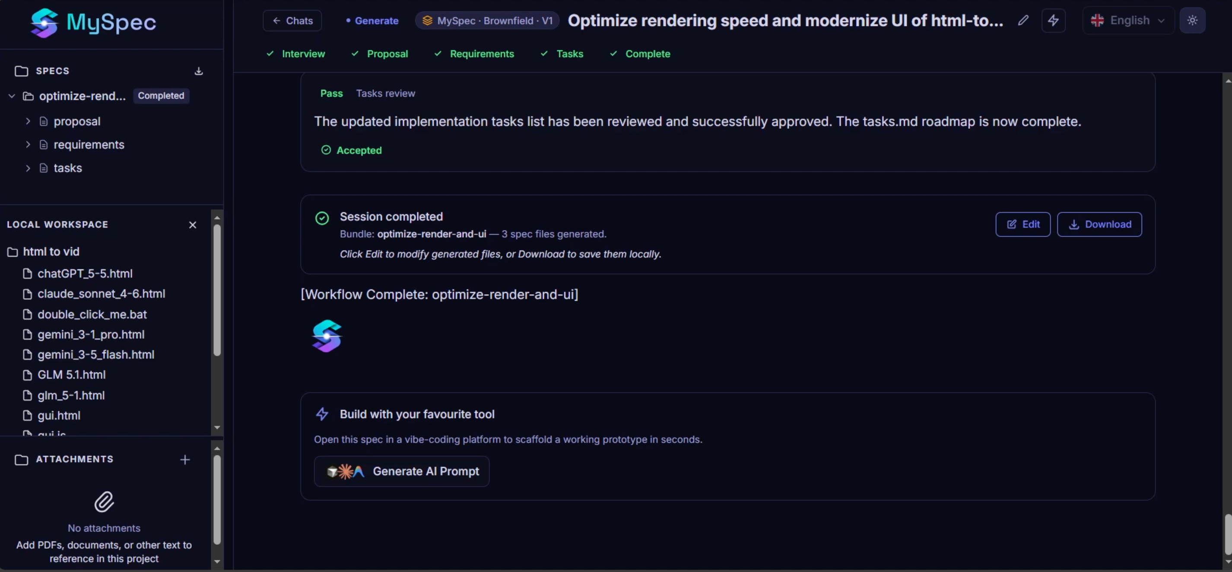The width and height of the screenshot is (1232, 572).
Task: Click the UK flag icon
Action: click(1097, 21)
